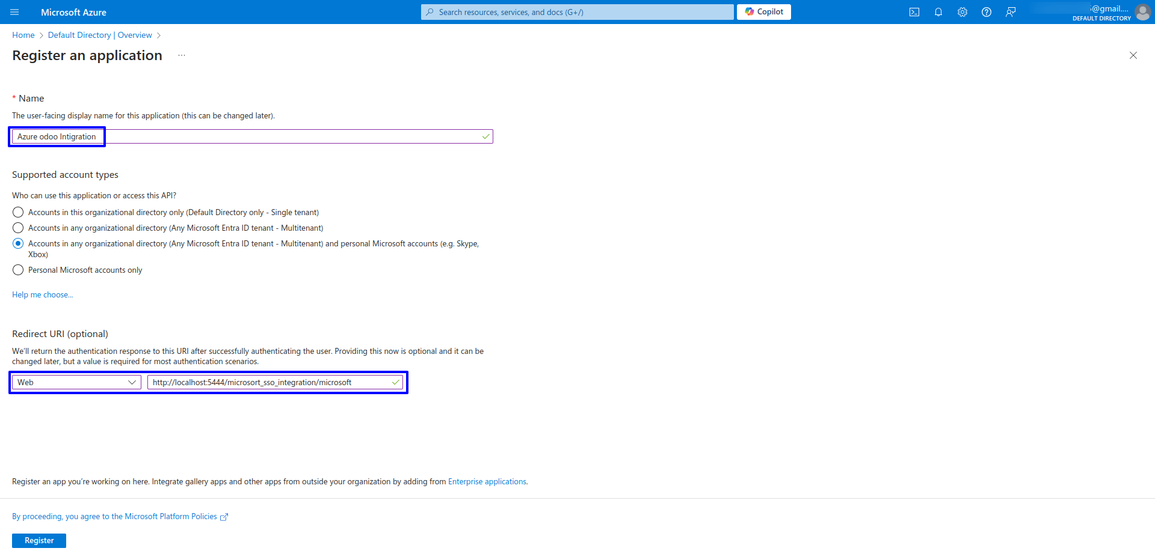
Task: Open the Enterprise applications link
Action: tap(487, 481)
